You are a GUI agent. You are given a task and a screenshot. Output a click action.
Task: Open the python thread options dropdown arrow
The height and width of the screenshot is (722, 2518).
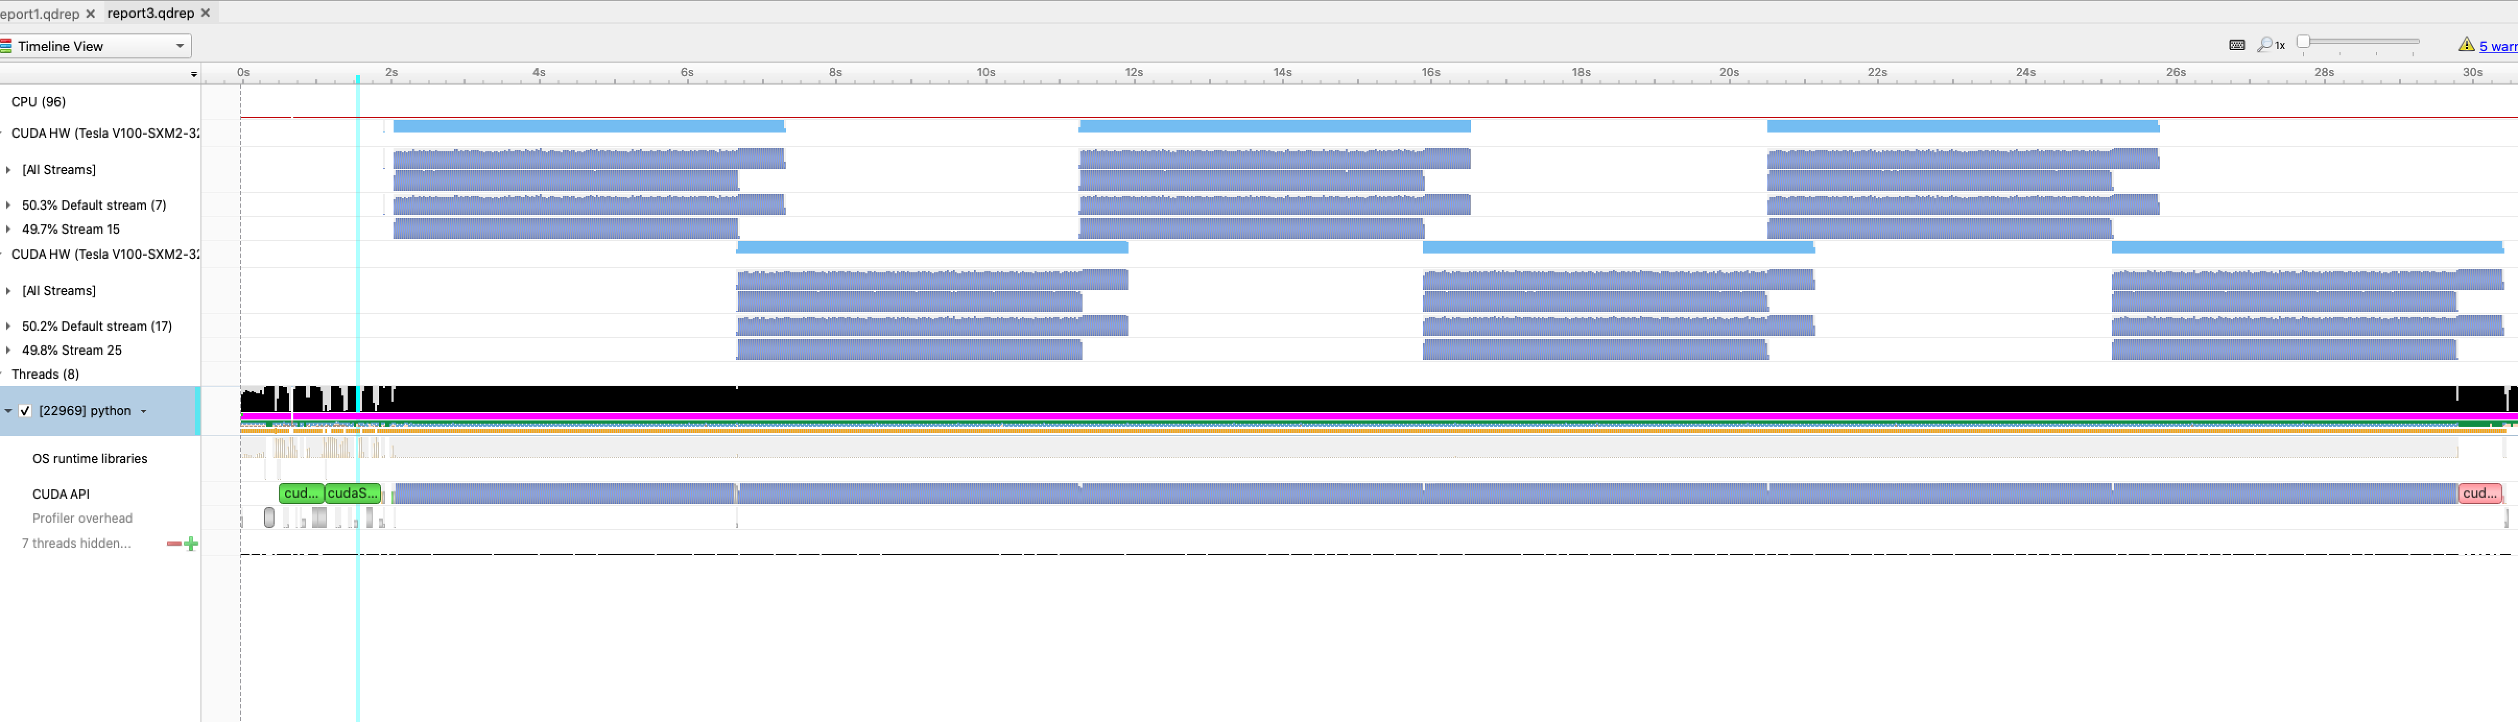point(144,411)
